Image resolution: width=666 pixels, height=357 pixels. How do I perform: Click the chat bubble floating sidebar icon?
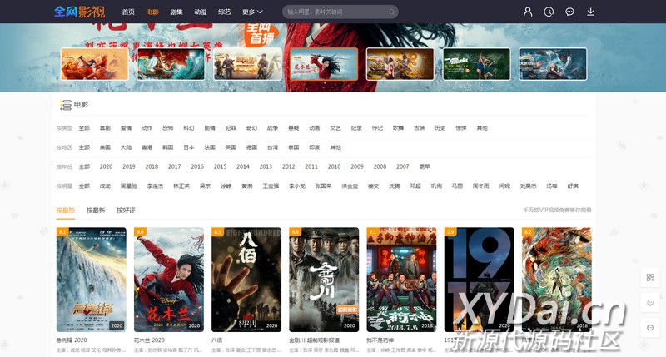(x=650, y=328)
